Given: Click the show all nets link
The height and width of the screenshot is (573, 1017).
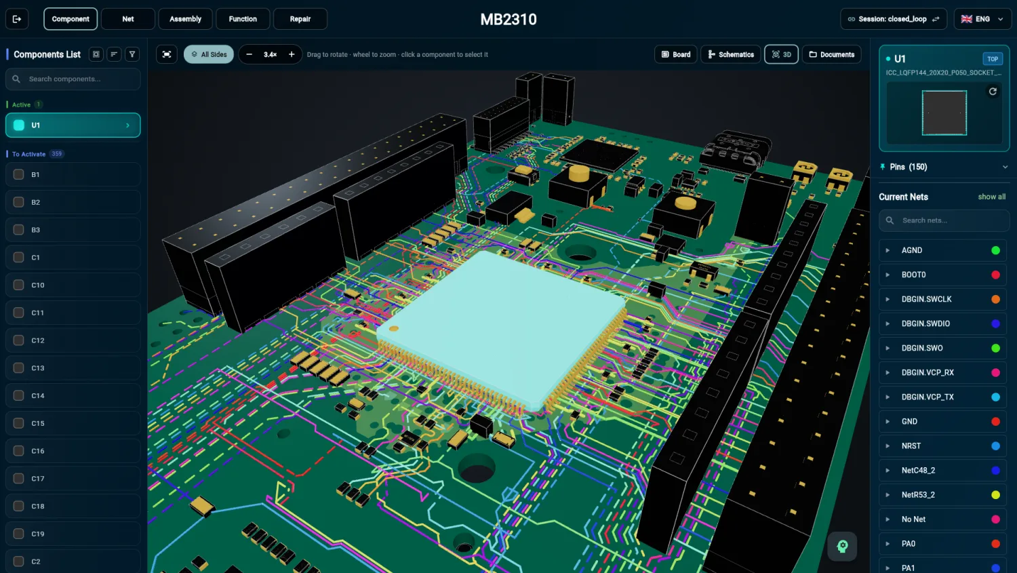Looking at the screenshot, I should coord(991,197).
